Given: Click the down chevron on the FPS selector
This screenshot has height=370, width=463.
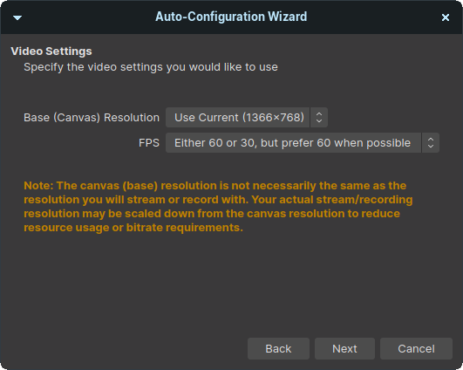Looking at the screenshot, I should tap(431, 147).
